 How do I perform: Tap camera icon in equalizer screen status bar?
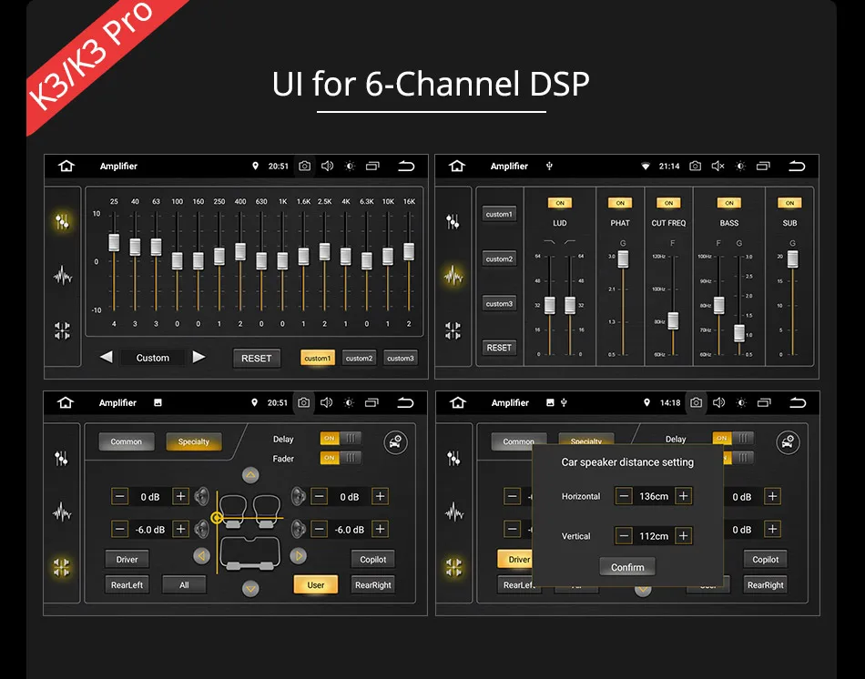(304, 166)
